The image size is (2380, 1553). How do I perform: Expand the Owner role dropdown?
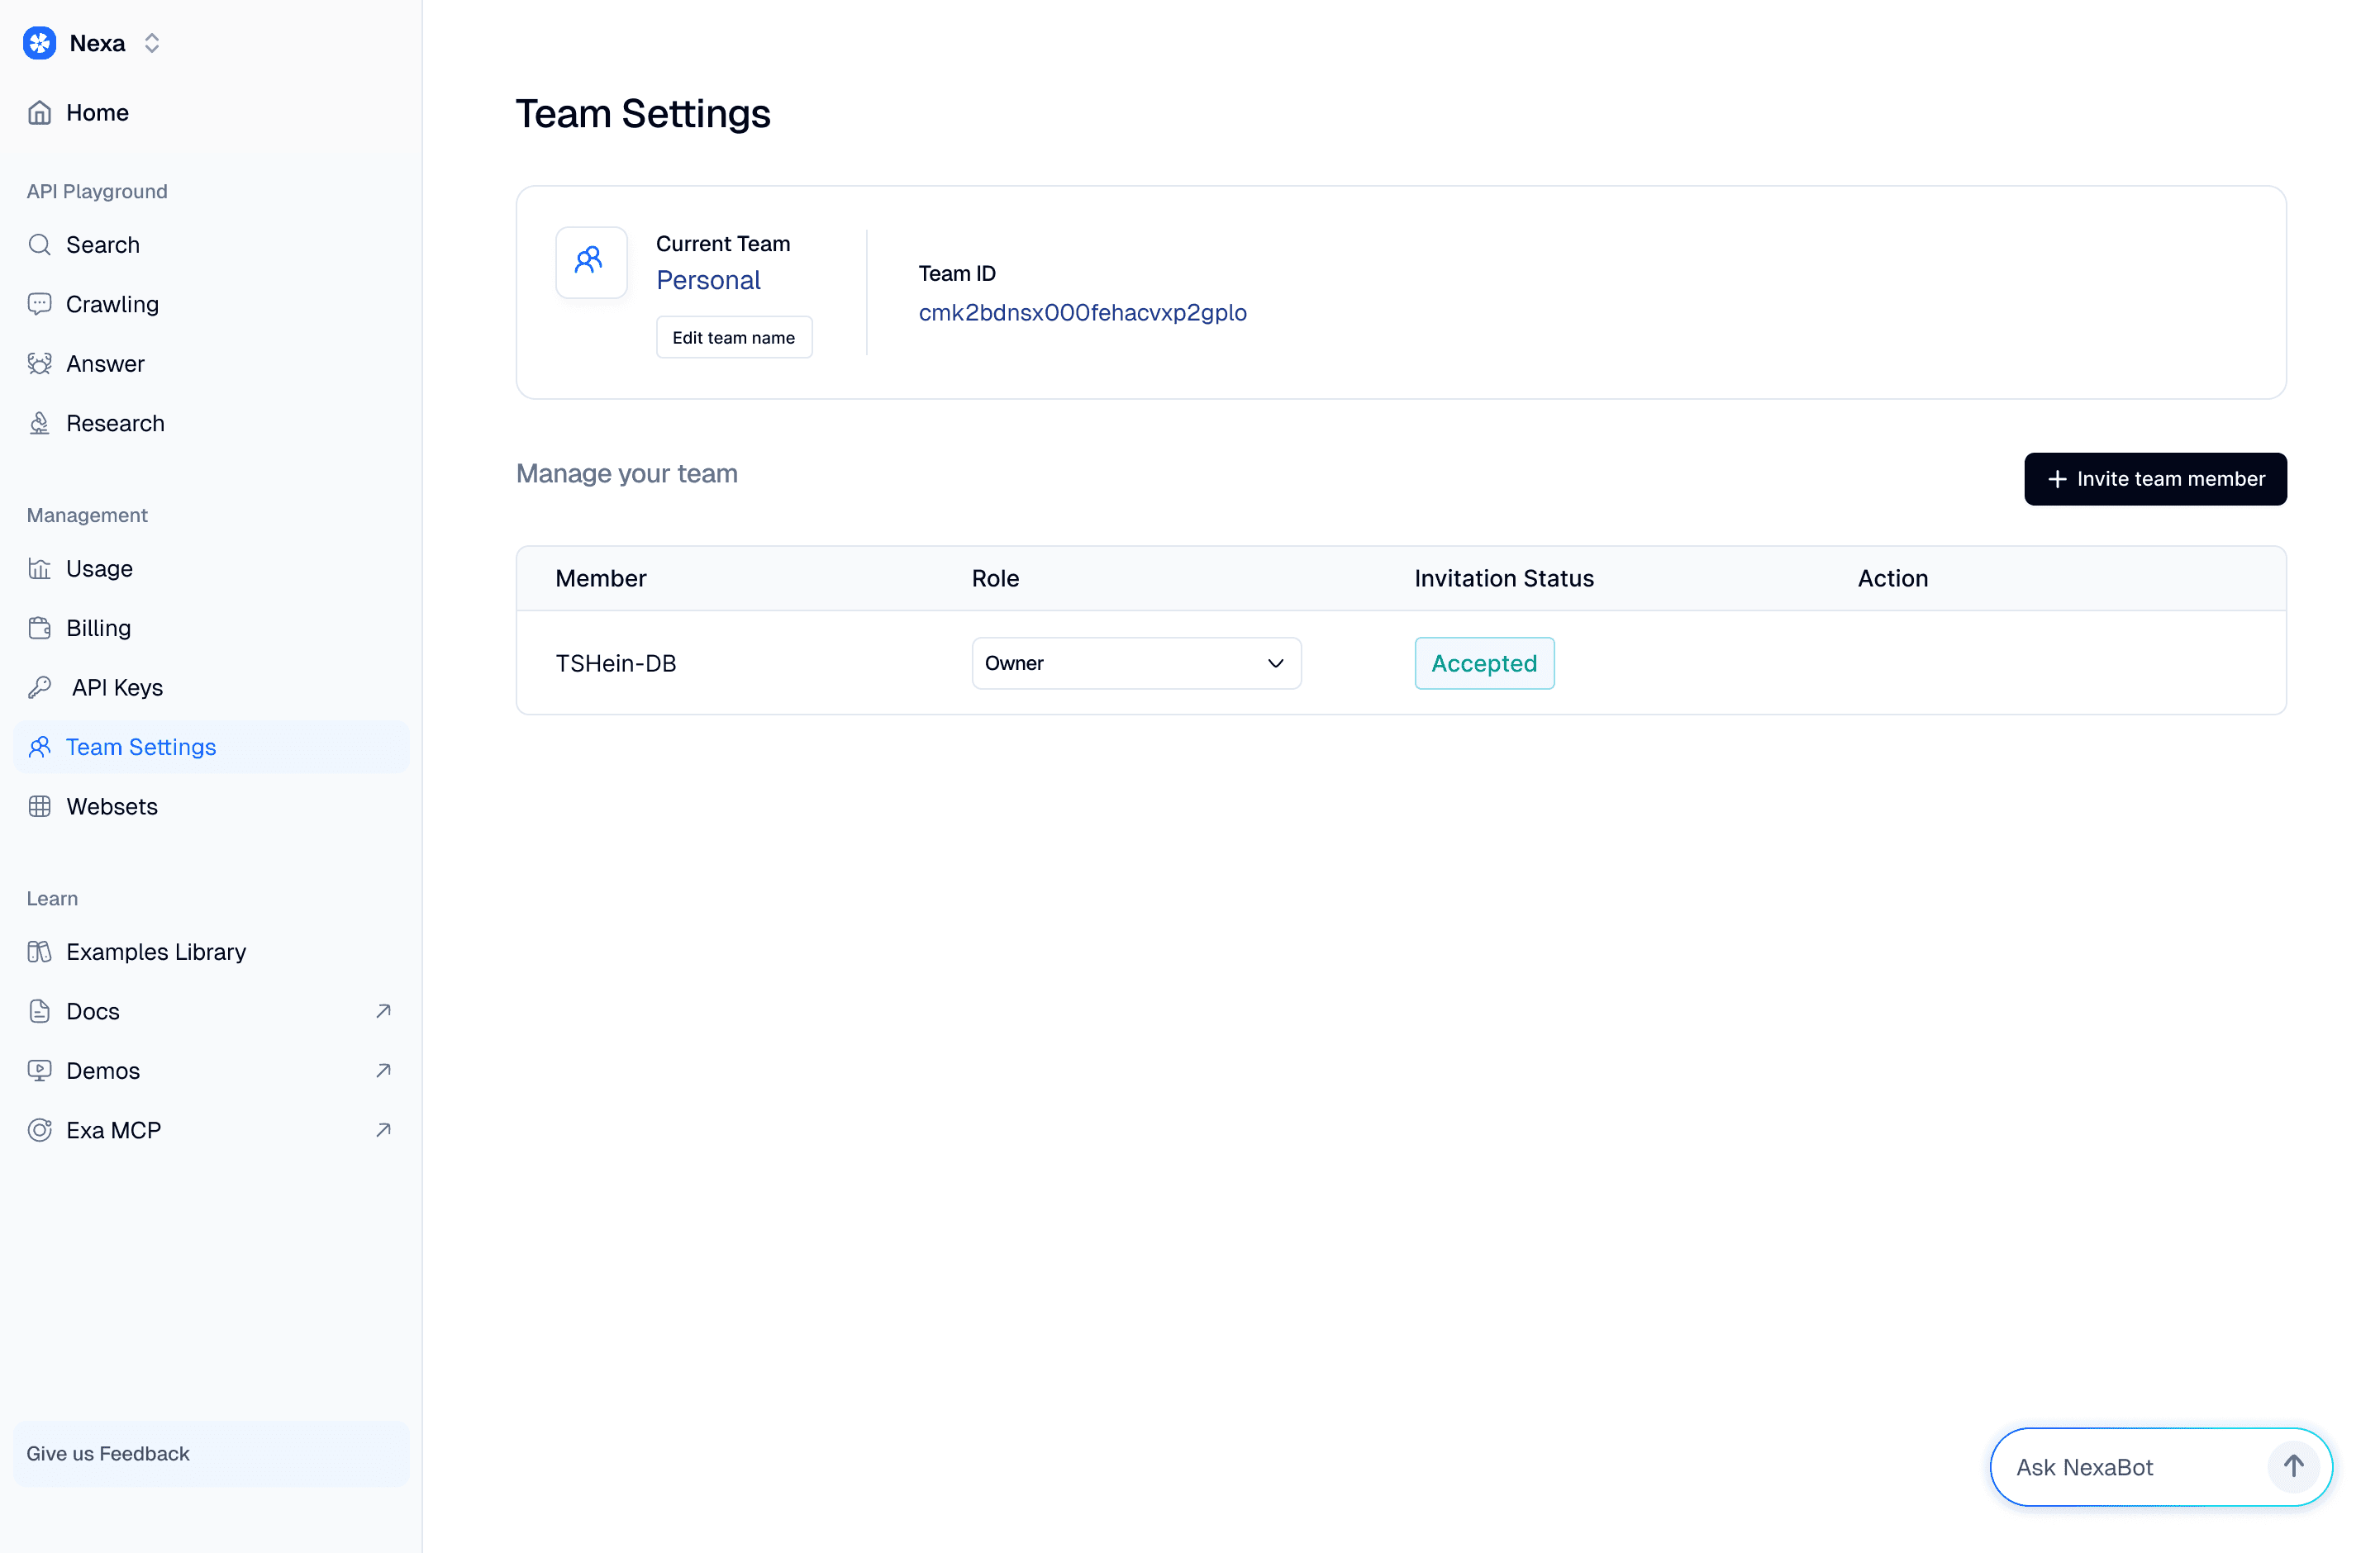(1135, 663)
